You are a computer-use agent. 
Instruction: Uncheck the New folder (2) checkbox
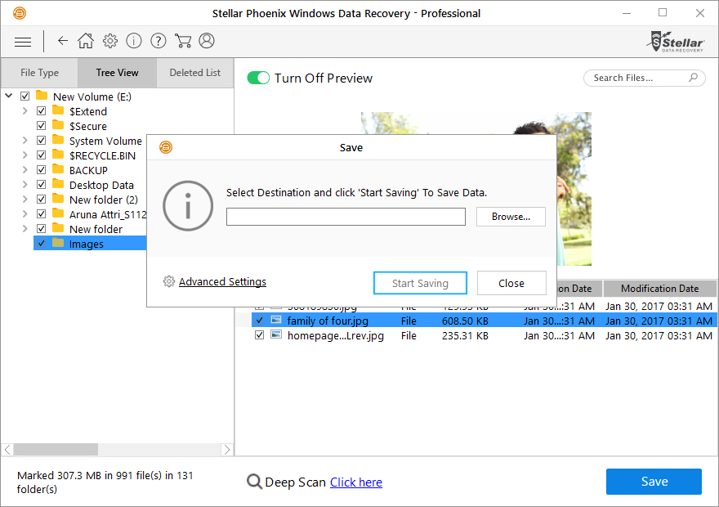pos(42,200)
